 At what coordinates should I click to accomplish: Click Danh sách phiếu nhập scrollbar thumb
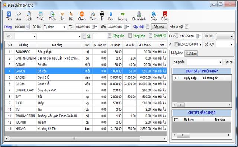(x=180, y=105)
